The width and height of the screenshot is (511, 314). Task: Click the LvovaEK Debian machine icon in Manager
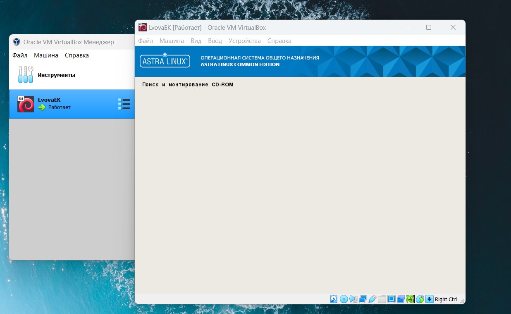point(26,104)
